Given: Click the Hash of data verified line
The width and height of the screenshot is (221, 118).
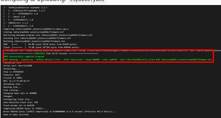Looking at the screenshot, I should tap(16, 115).
